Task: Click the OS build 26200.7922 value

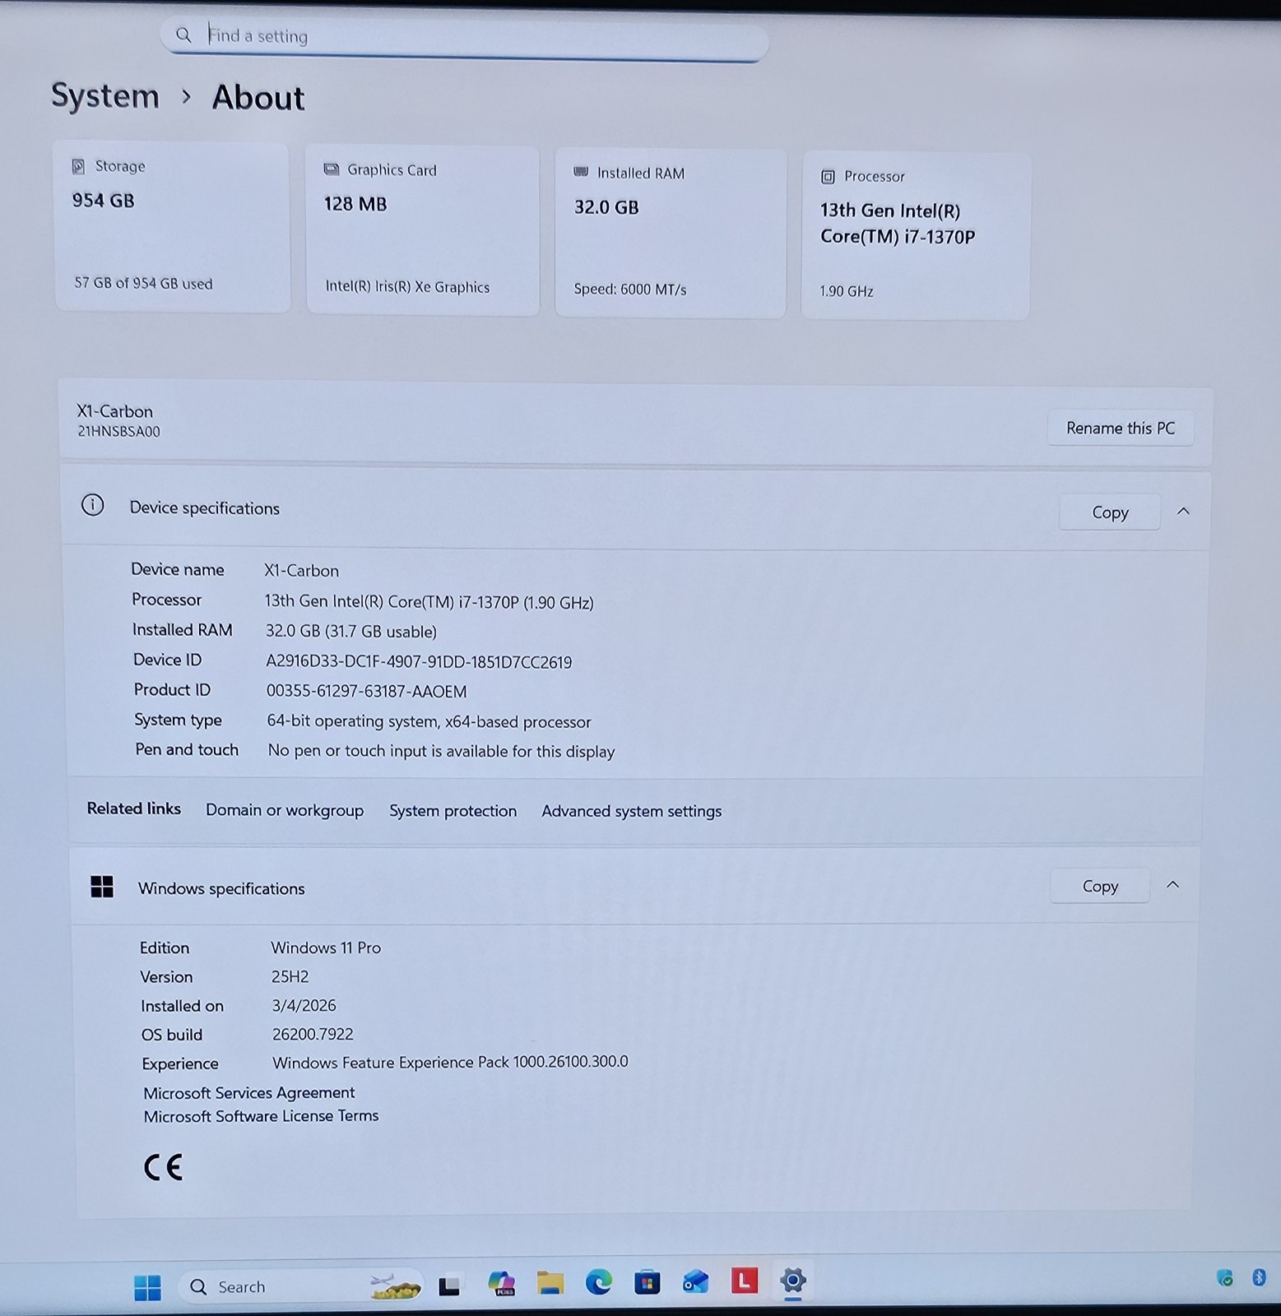Action: pos(313,1034)
